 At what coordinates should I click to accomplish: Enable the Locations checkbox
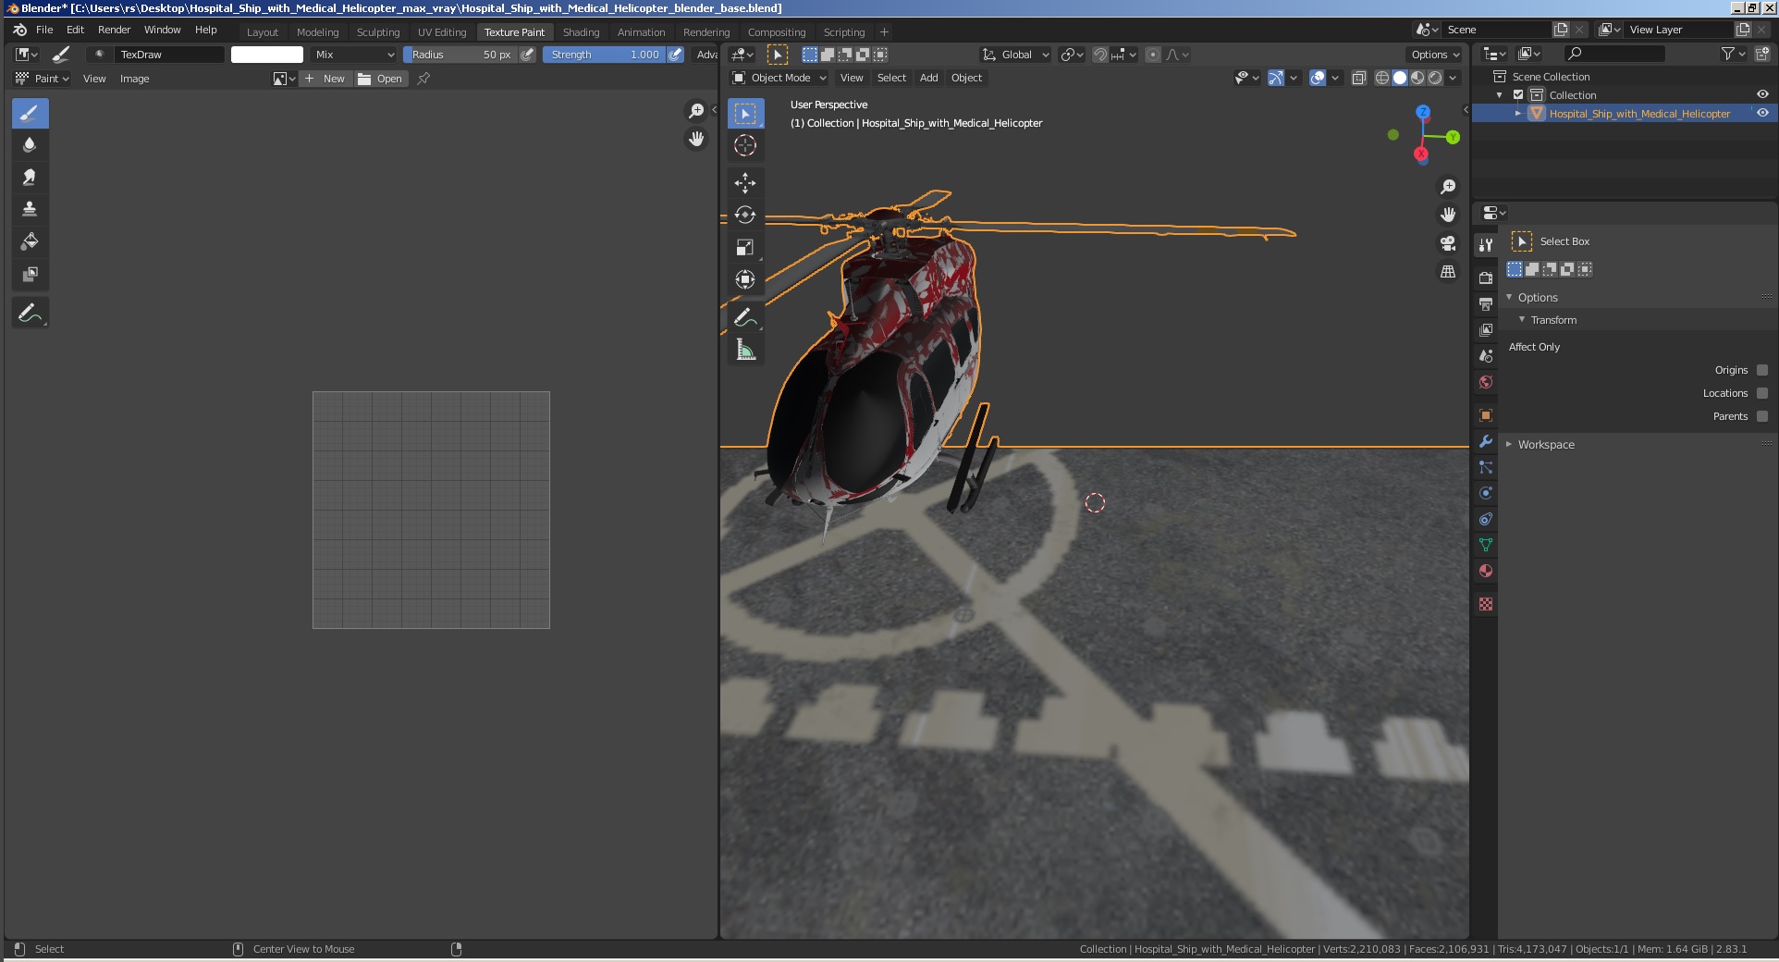click(x=1762, y=393)
